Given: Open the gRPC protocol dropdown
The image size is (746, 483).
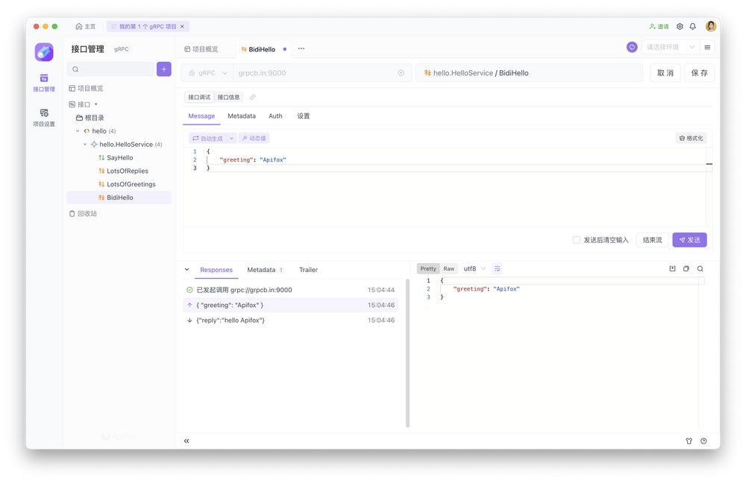Looking at the screenshot, I should click(207, 72).
